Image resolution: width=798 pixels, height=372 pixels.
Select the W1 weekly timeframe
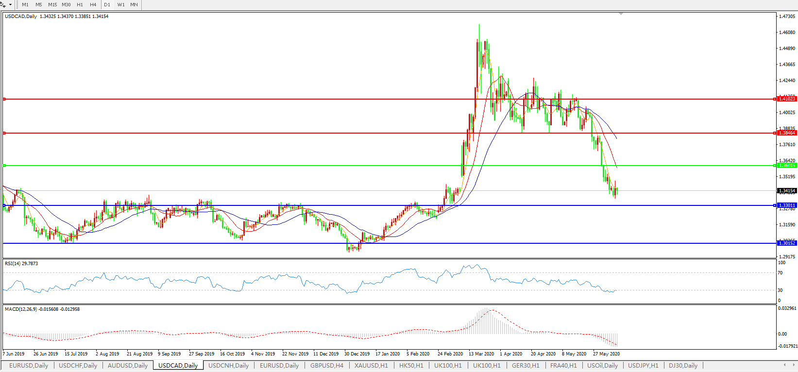(121, 5)
